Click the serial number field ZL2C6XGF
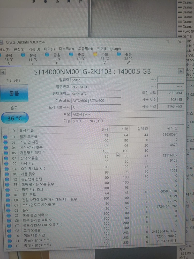 tap(96, 87)
